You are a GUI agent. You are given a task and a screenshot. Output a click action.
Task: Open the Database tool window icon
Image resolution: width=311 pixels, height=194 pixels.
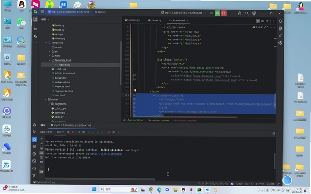(x=280, y=28)
